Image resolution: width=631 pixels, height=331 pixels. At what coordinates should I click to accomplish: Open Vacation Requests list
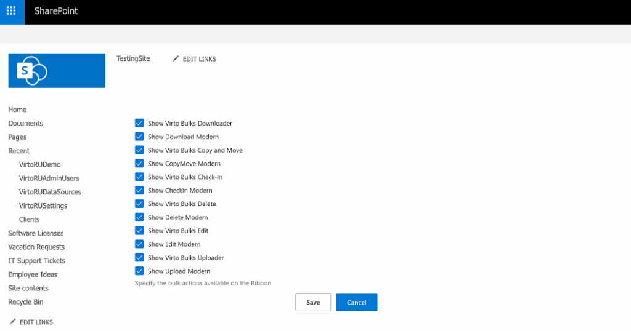tap(36, 247)
